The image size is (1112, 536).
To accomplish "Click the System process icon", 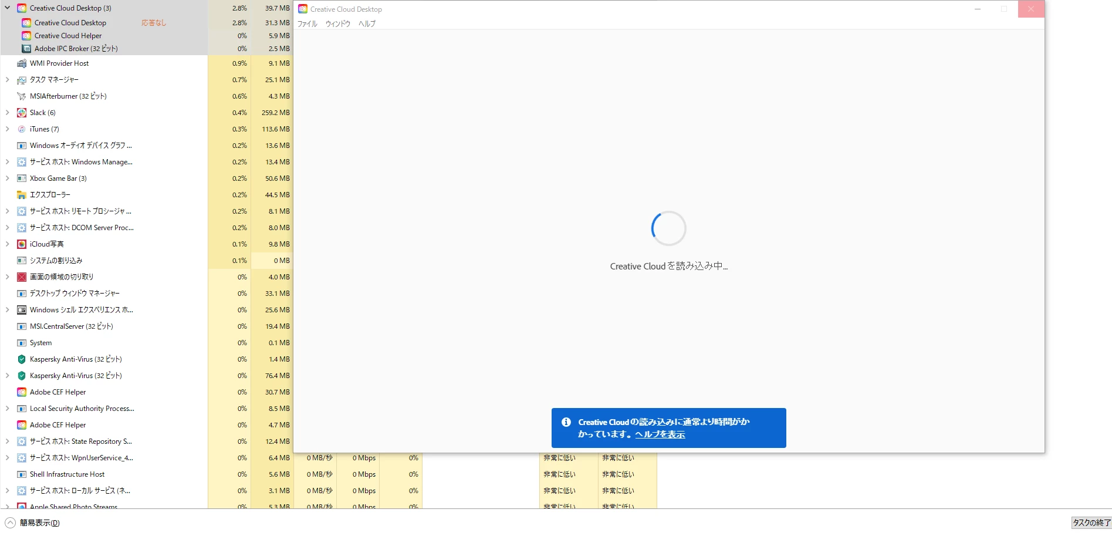I will coord(22,343).
